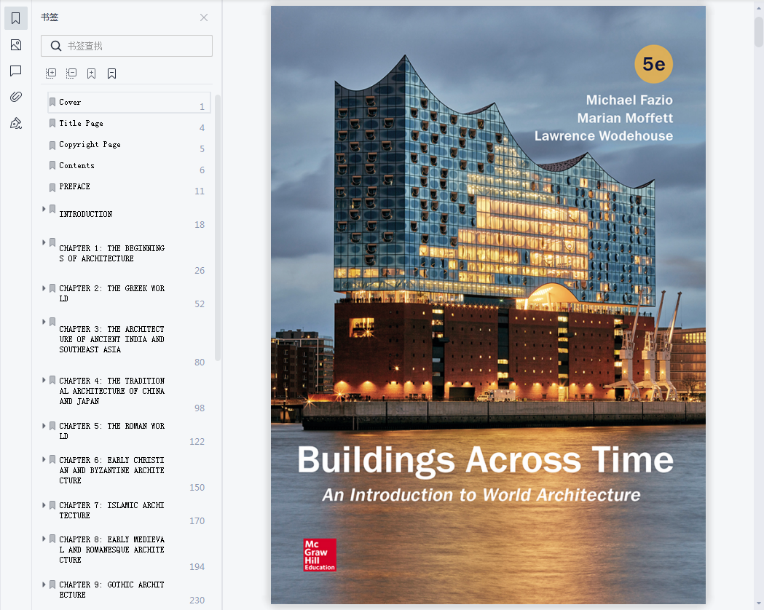Click the add bookmark icon
764x610 pixels.
pyautogui.click(x=92, y=74)
